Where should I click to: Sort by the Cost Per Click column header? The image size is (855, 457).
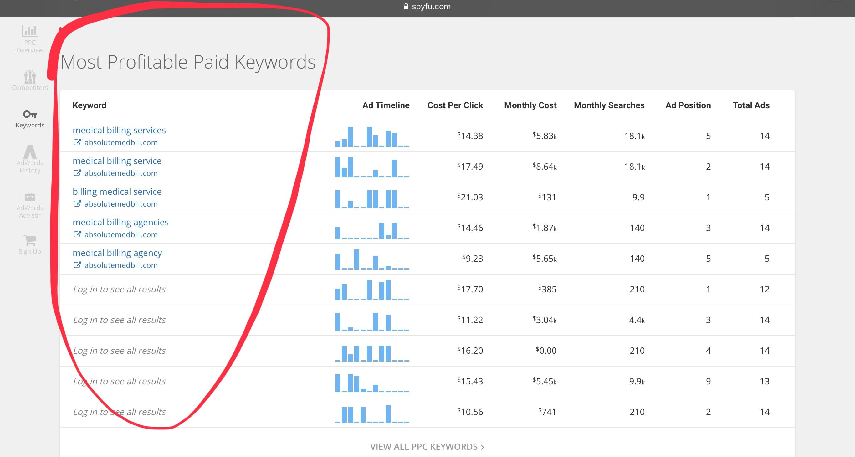click(x=455, y=105)
